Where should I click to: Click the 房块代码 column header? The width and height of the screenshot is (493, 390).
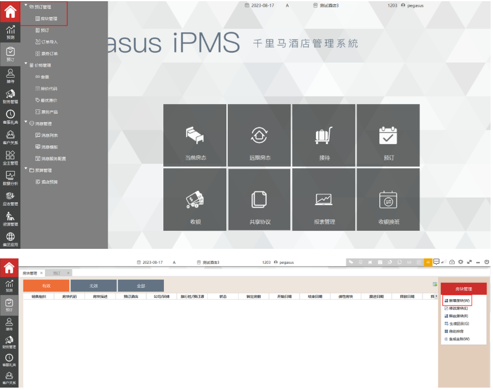(69, 296)
